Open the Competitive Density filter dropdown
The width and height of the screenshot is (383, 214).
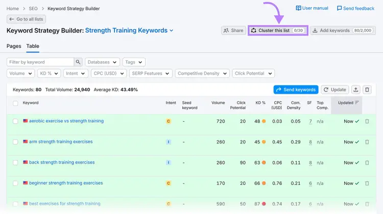tap(202, 73)
